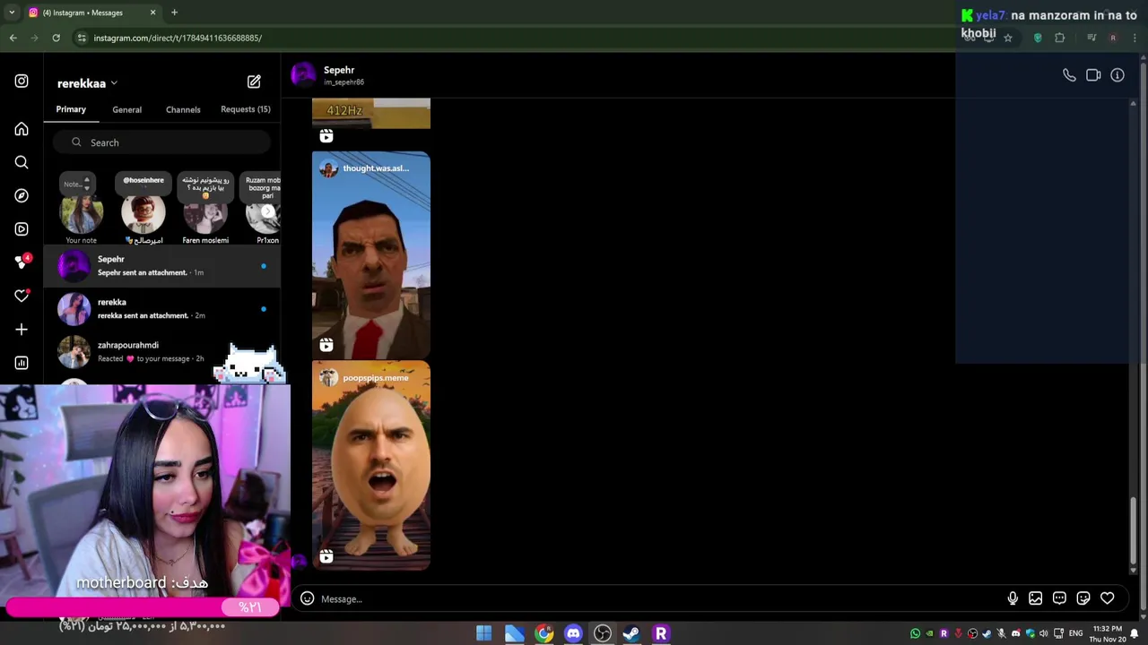Screen dimensions: 1148x645
Task: Expand the rerekkaa account switcher
Action: coord(87,83)
